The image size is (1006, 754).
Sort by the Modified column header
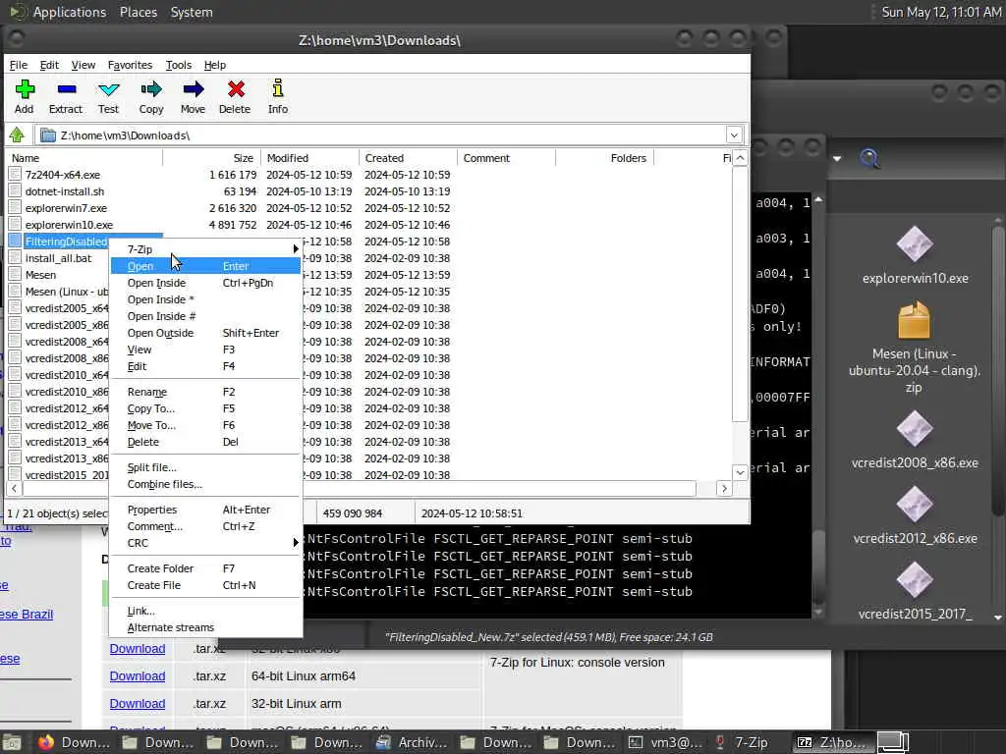pos(309,158)
